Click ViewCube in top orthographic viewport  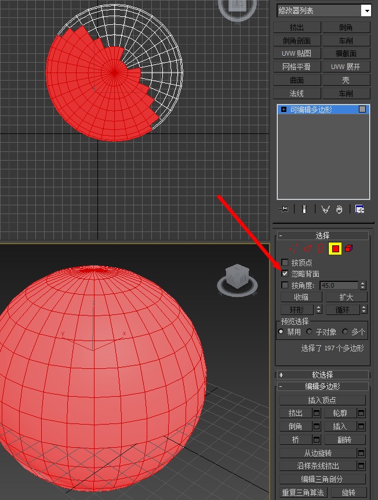(238, 6)
